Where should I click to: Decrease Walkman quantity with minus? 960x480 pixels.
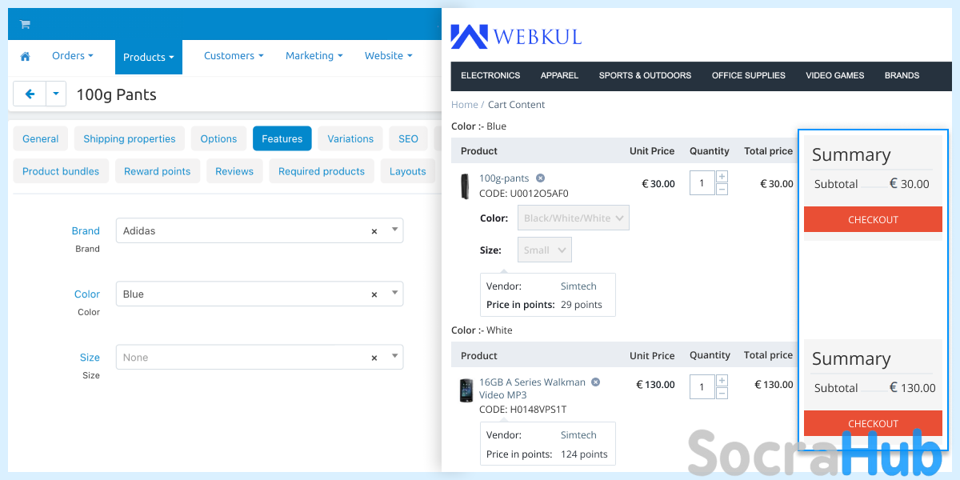click(722, 394)
